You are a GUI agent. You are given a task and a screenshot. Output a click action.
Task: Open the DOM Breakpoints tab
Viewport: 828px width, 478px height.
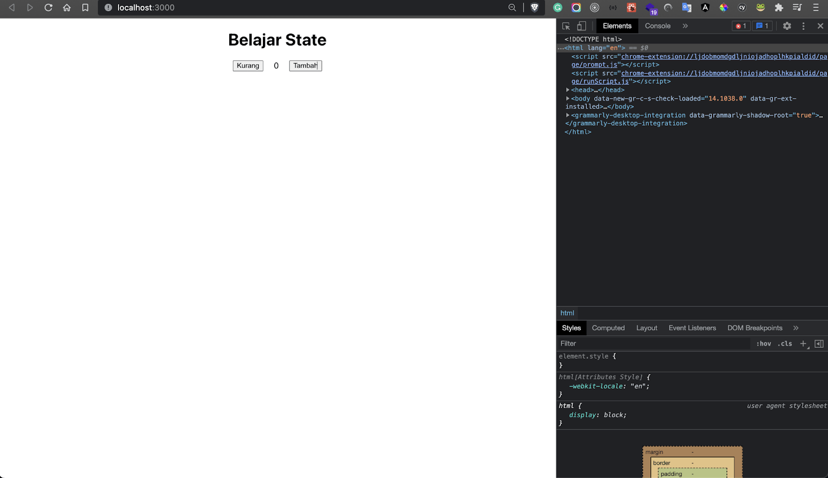point(755,328)
